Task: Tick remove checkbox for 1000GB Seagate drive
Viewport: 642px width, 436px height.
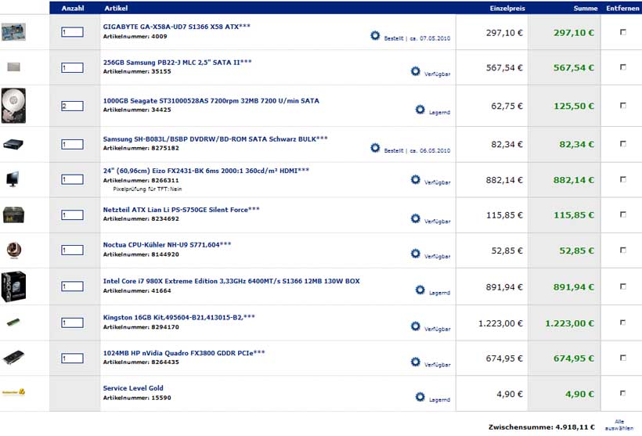Action: (x=623, y=106)
